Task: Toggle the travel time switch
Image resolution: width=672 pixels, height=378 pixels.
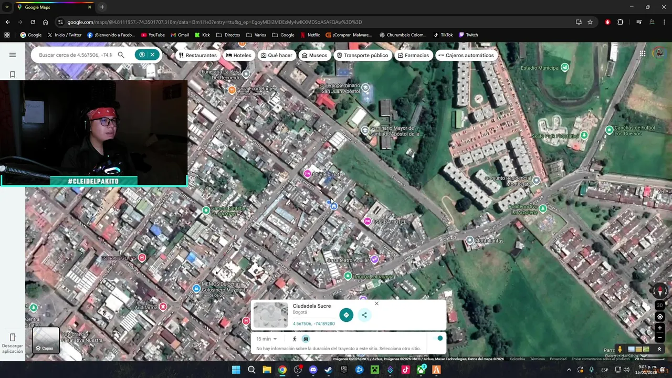Action: (437, 339)
